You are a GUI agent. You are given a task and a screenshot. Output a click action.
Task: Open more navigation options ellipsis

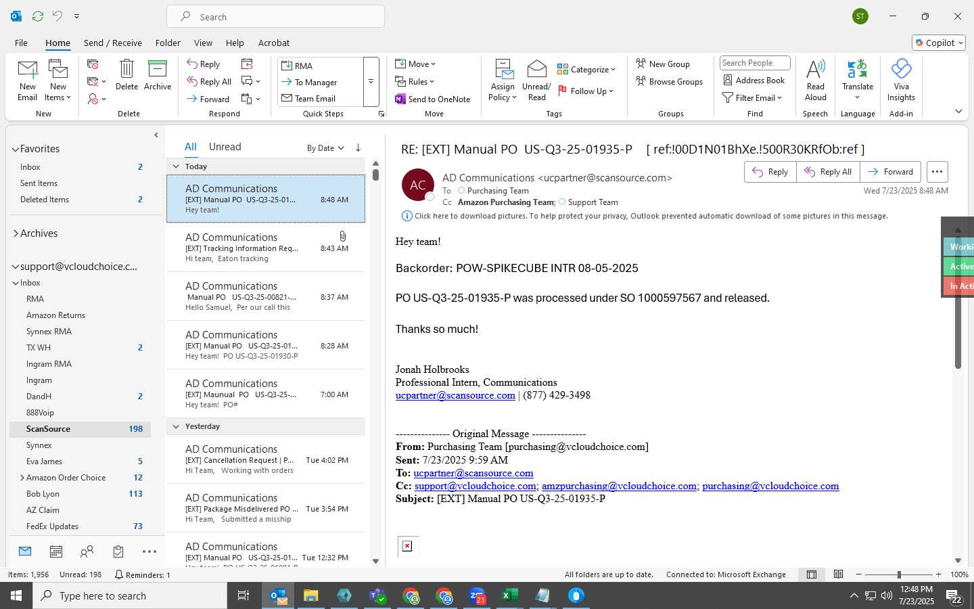point(149,552)
